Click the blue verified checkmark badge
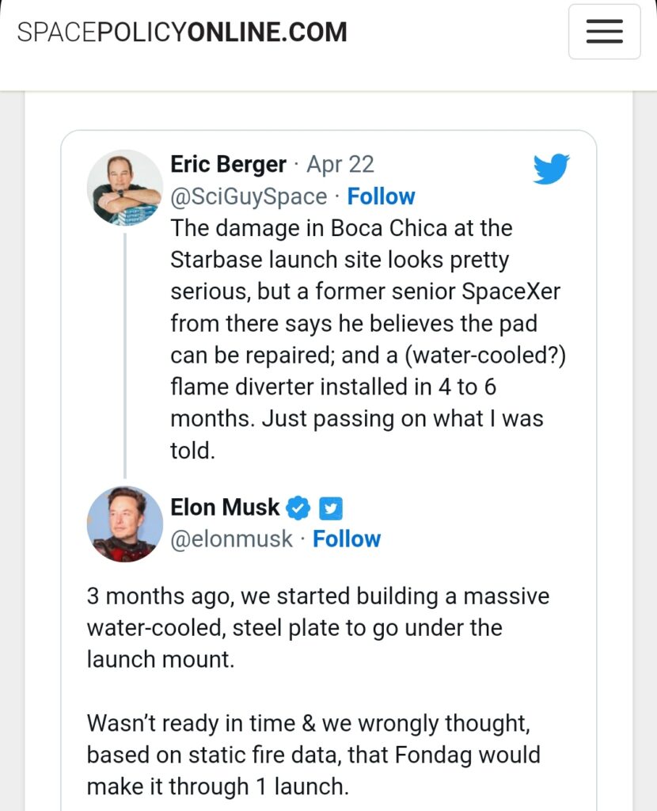Image resolution: width=657 pixels, height=811 pixels. click(x=298, y=508)
